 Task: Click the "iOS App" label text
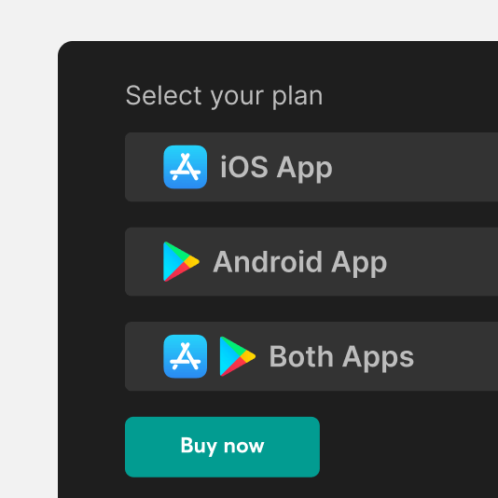tap(276, 168)
